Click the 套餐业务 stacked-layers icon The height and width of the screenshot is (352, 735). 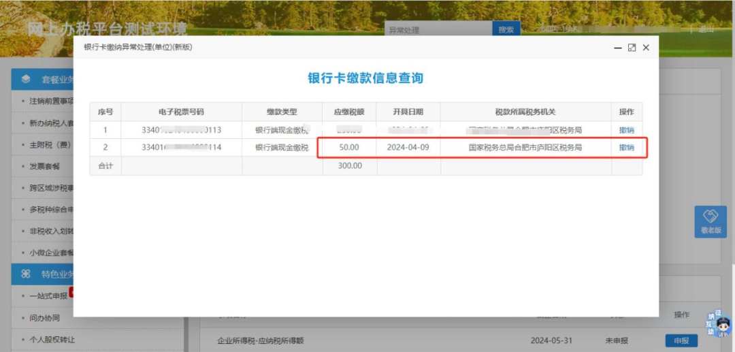(x=26, y=79)
